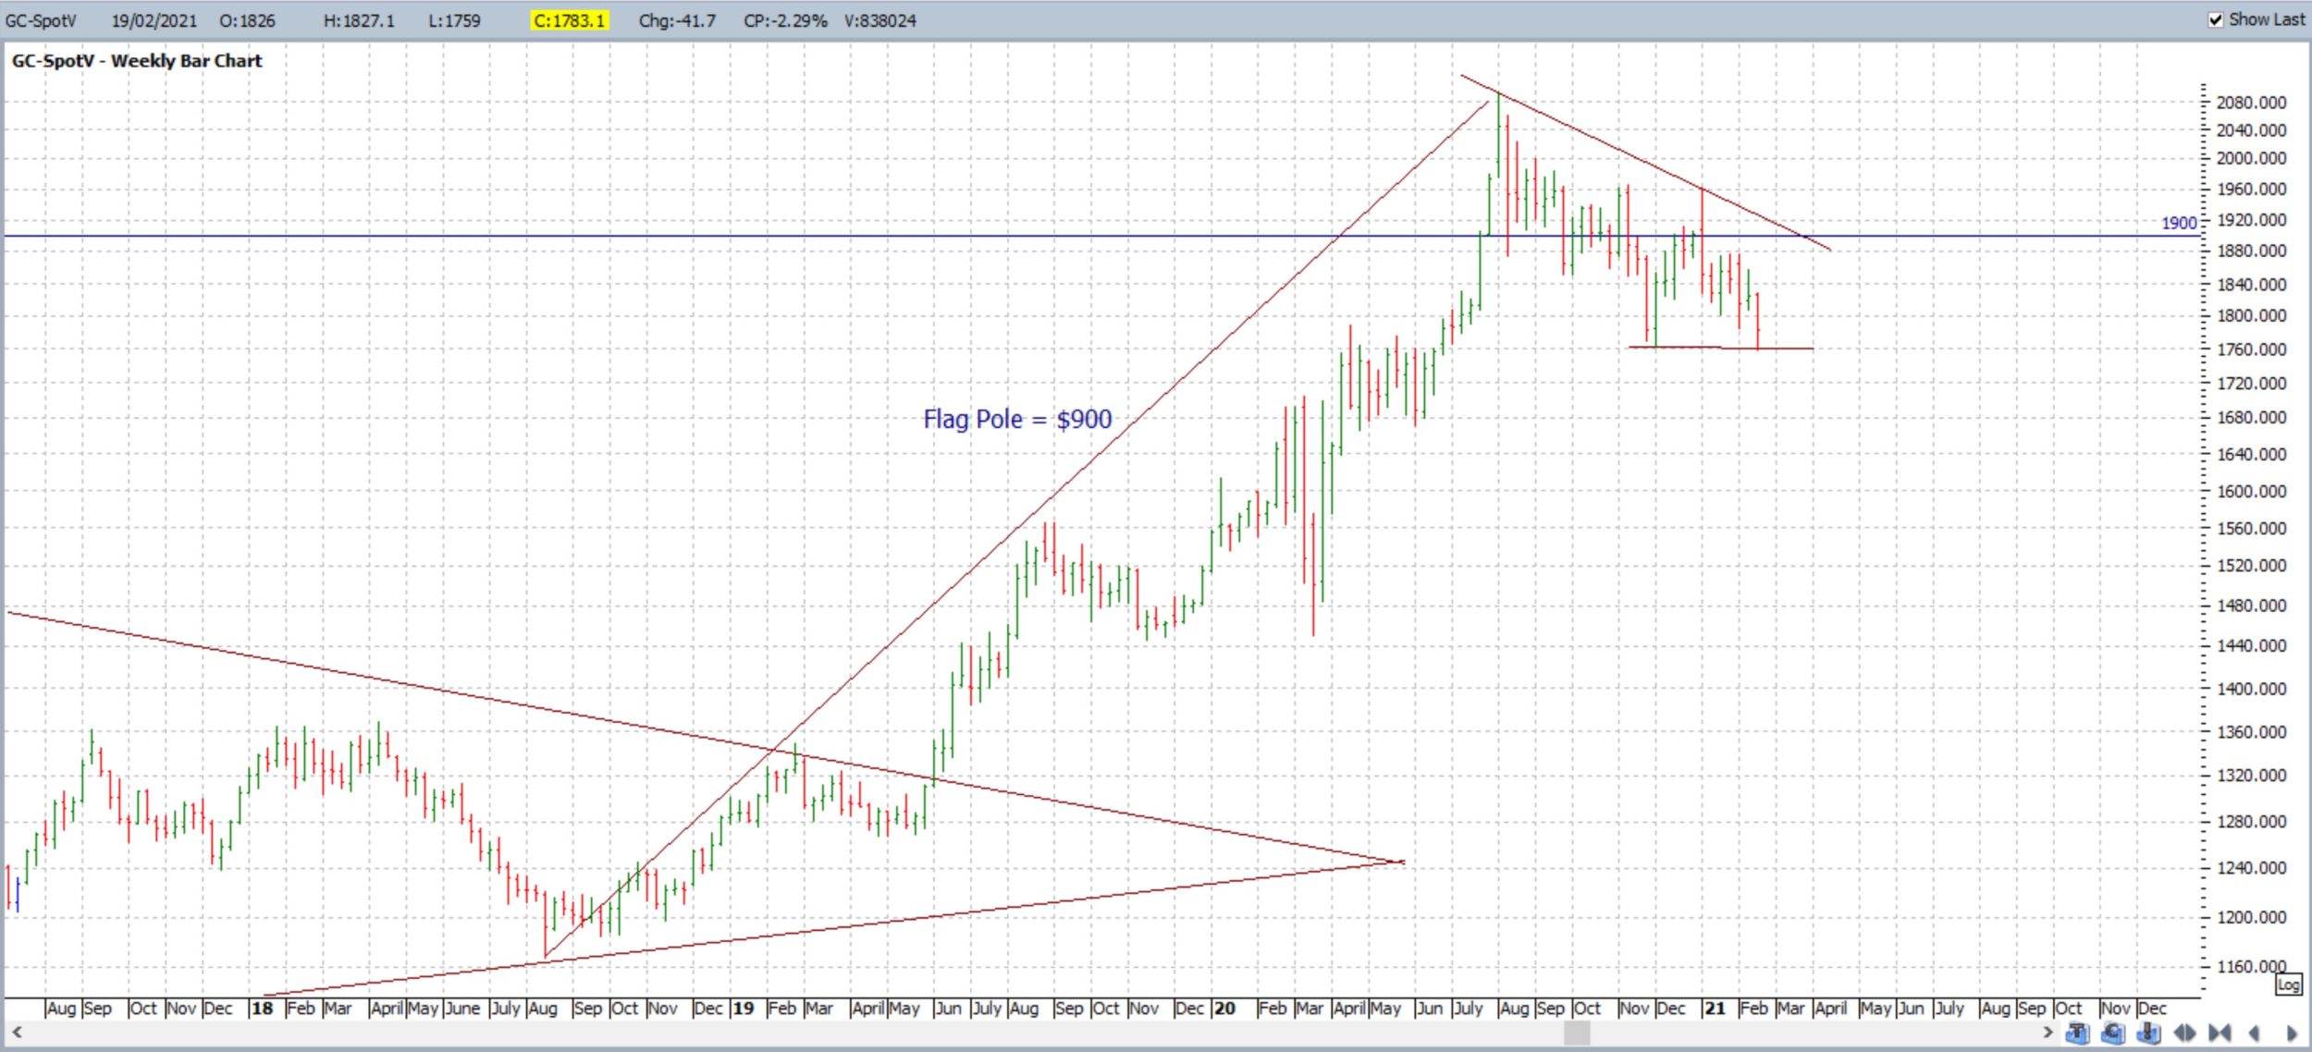Click the horizontal scrollbar left arrow

[16, 1033]
